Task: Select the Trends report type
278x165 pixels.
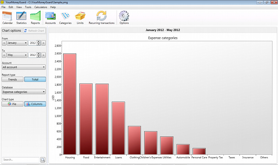Action: click(x=12, y=79)
